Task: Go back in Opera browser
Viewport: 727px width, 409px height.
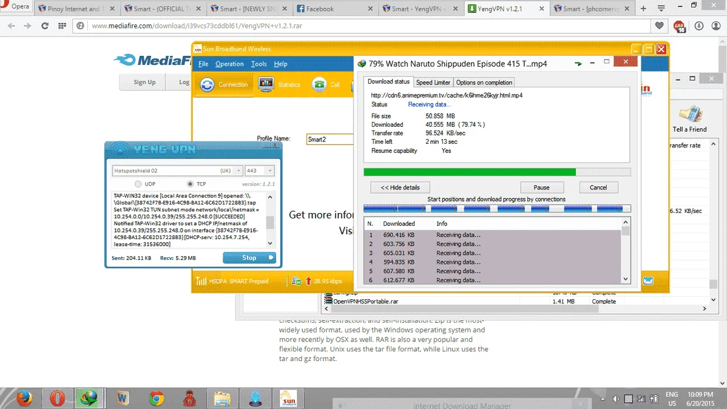Action: (x=12, y=26)
